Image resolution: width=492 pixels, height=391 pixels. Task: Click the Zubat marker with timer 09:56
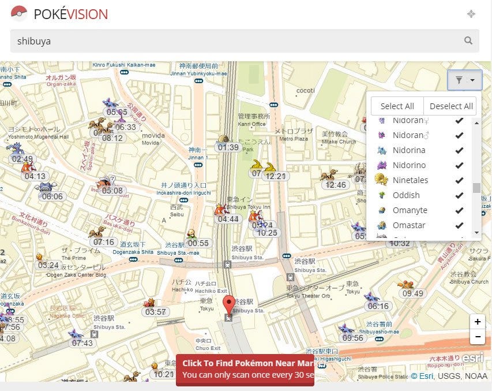pyautogui.click(x=347, y=329)
